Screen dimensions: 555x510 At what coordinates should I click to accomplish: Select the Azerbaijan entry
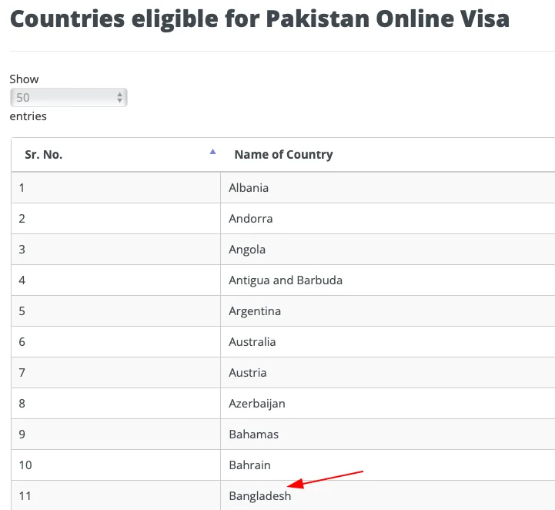257,404
